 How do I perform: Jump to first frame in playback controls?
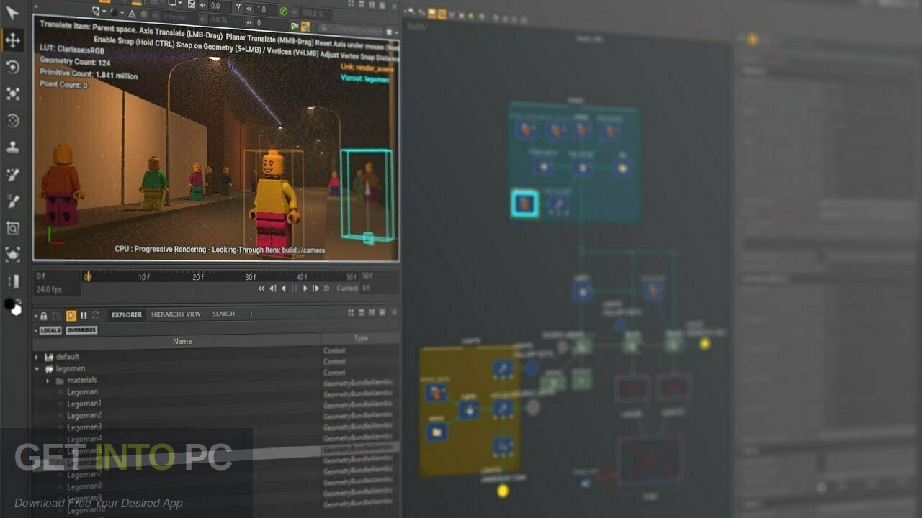point(261,288)
